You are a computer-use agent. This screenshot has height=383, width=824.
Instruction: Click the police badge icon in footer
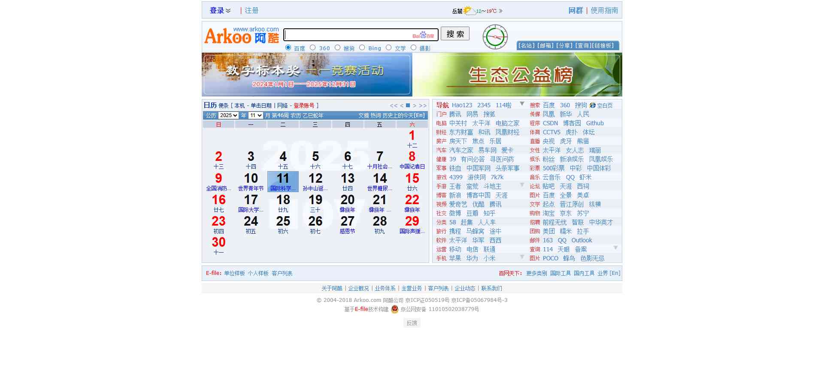point(394,309)
